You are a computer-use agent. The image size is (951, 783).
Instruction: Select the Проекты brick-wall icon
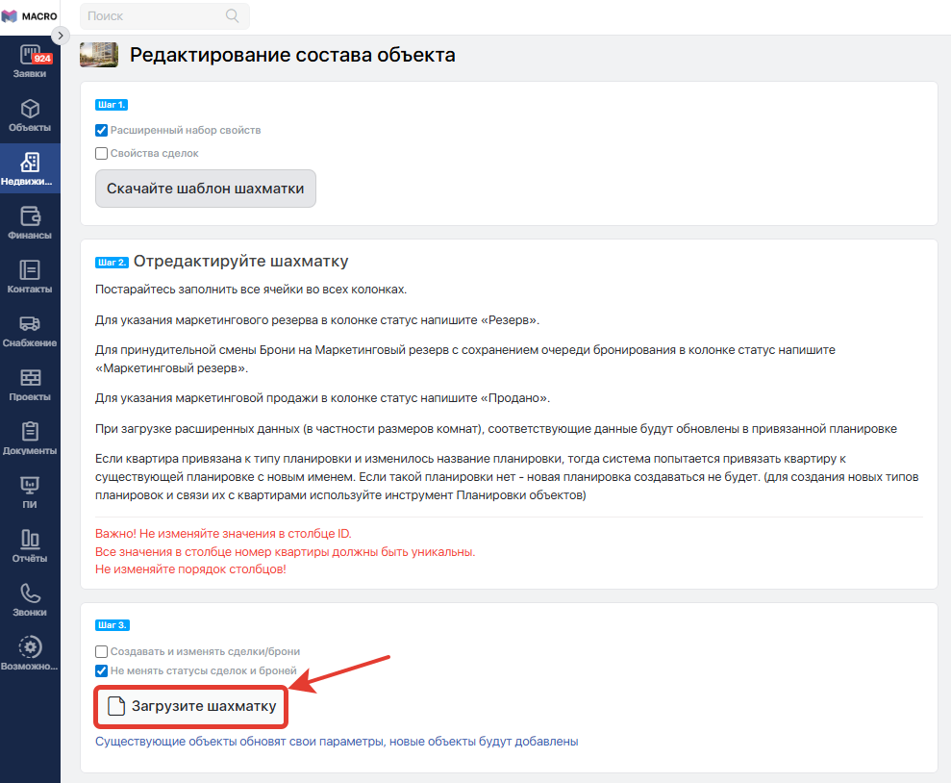click(x=30, y=378)
